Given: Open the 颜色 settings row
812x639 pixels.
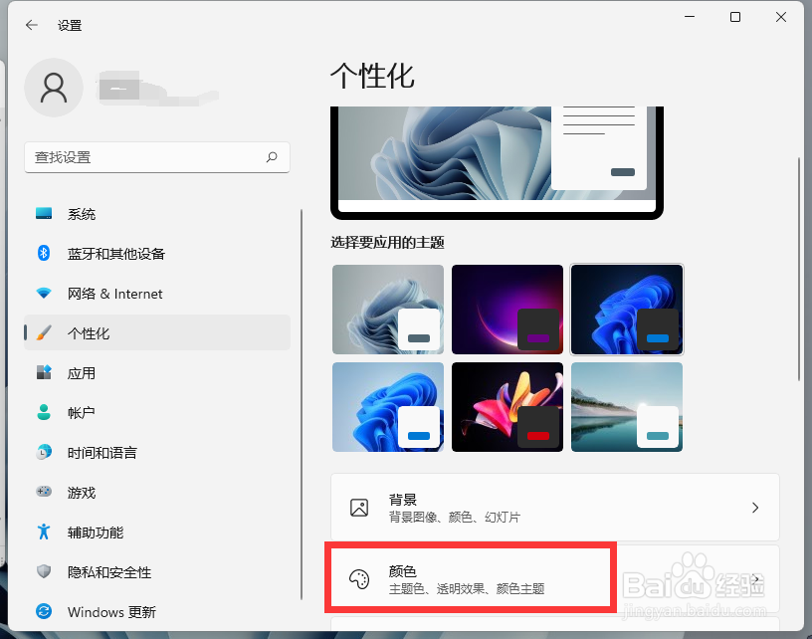Looking at the screenshot, I should pos(554,579).
